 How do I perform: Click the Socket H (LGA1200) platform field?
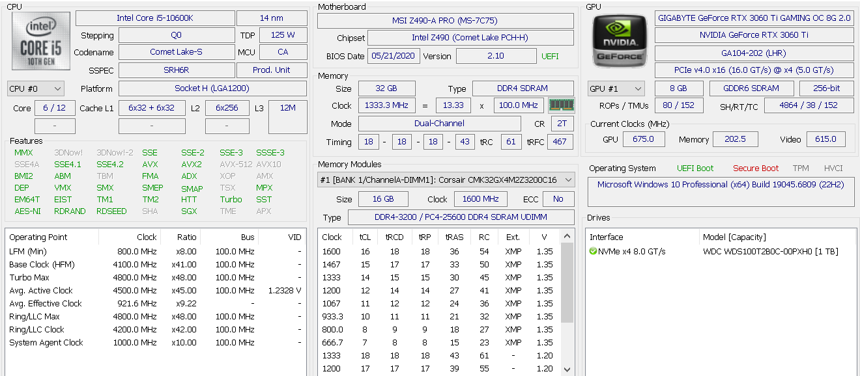[212, 88]
